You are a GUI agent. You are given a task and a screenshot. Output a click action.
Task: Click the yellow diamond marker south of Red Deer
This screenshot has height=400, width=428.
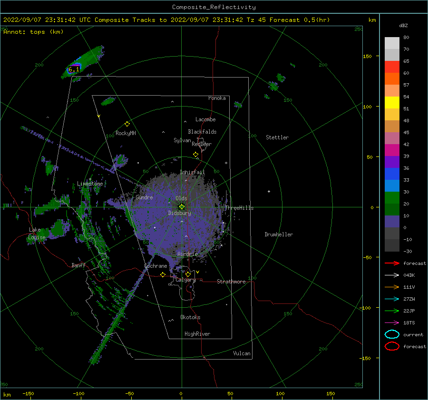(x=196, y=155)
